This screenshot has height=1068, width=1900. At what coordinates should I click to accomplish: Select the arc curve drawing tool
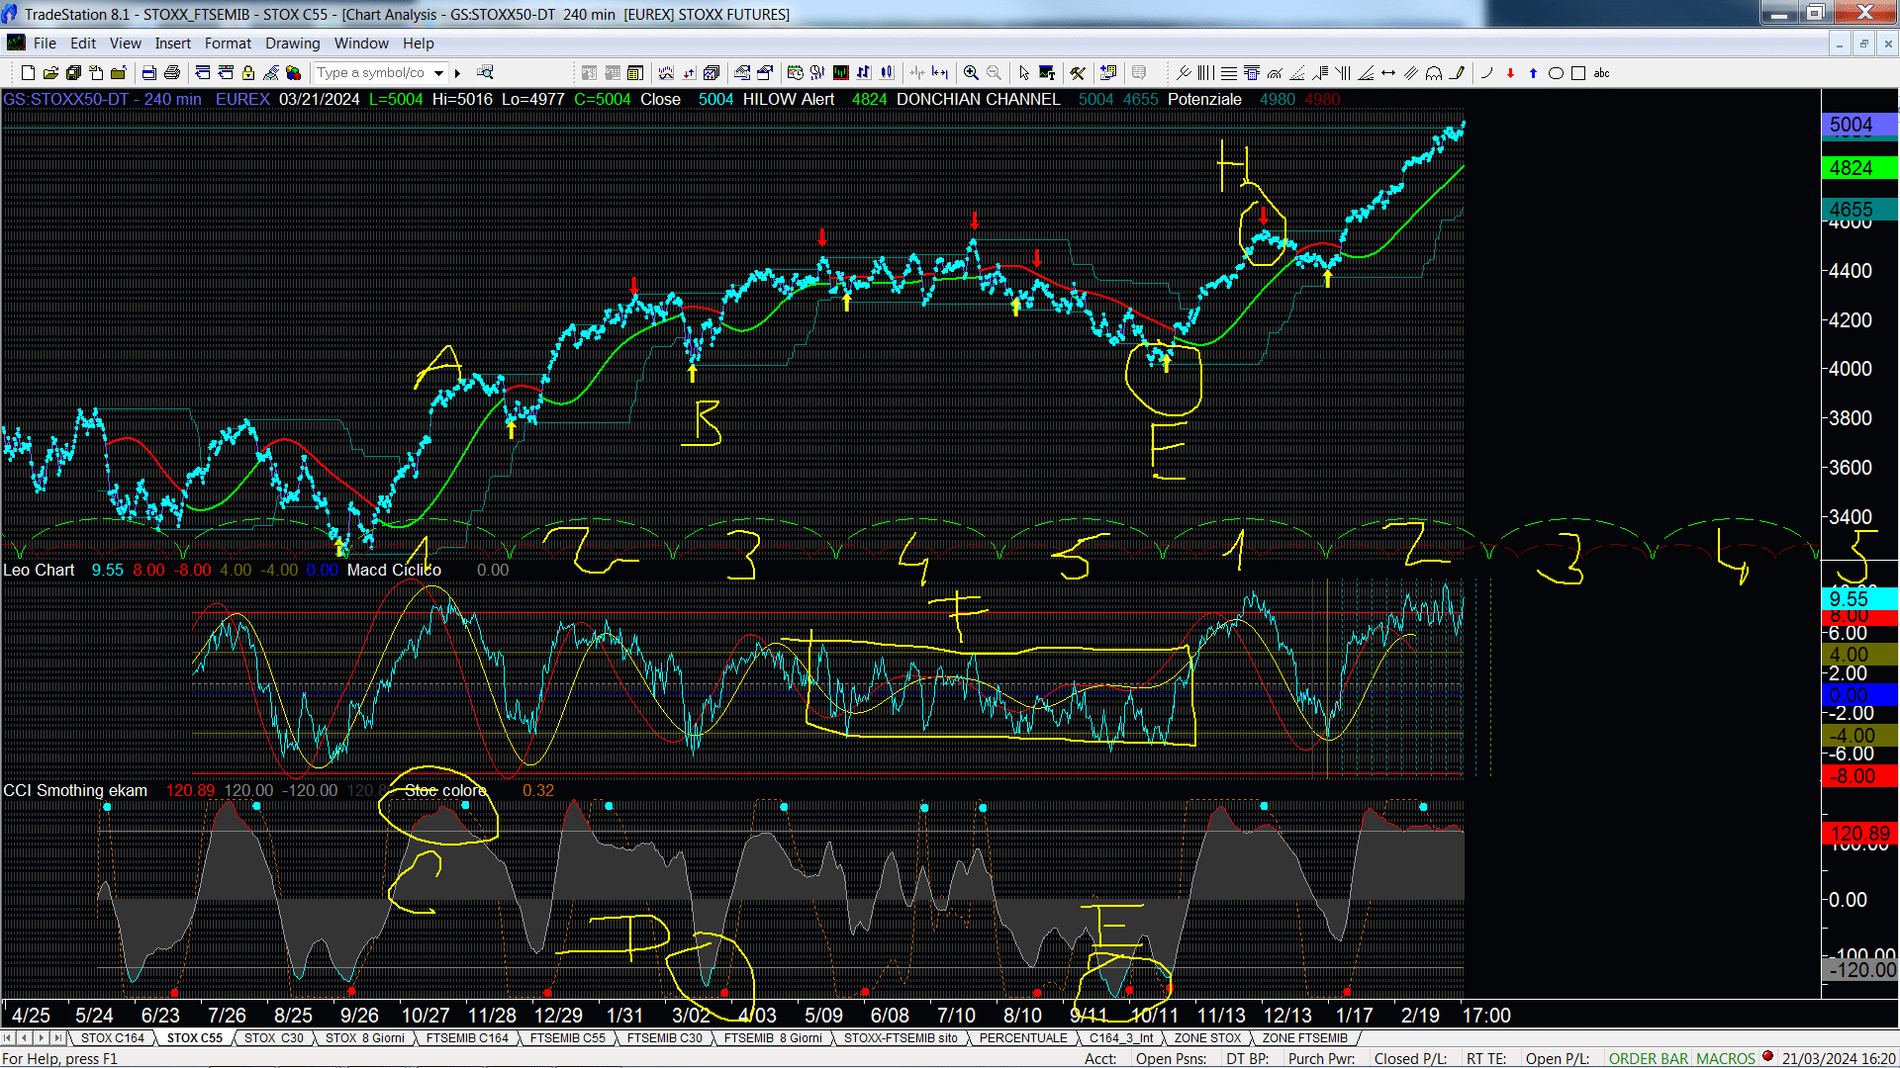click(1486, 73)
